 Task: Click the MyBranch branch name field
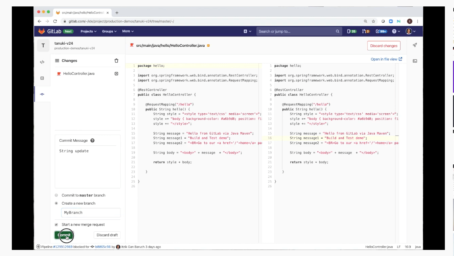click(x=91, y=213)
